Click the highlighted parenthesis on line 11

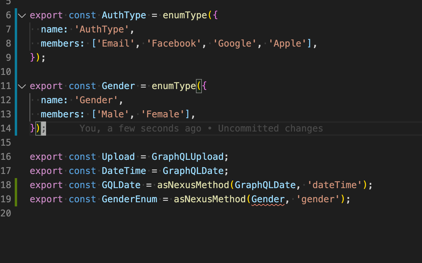click(x=198, y=86)
